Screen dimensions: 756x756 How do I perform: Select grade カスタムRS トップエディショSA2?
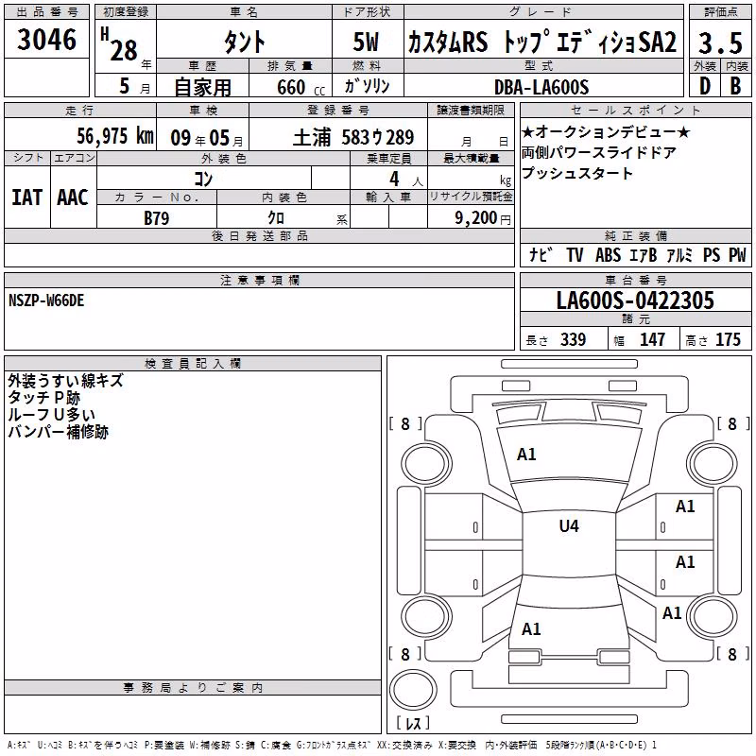542,41
